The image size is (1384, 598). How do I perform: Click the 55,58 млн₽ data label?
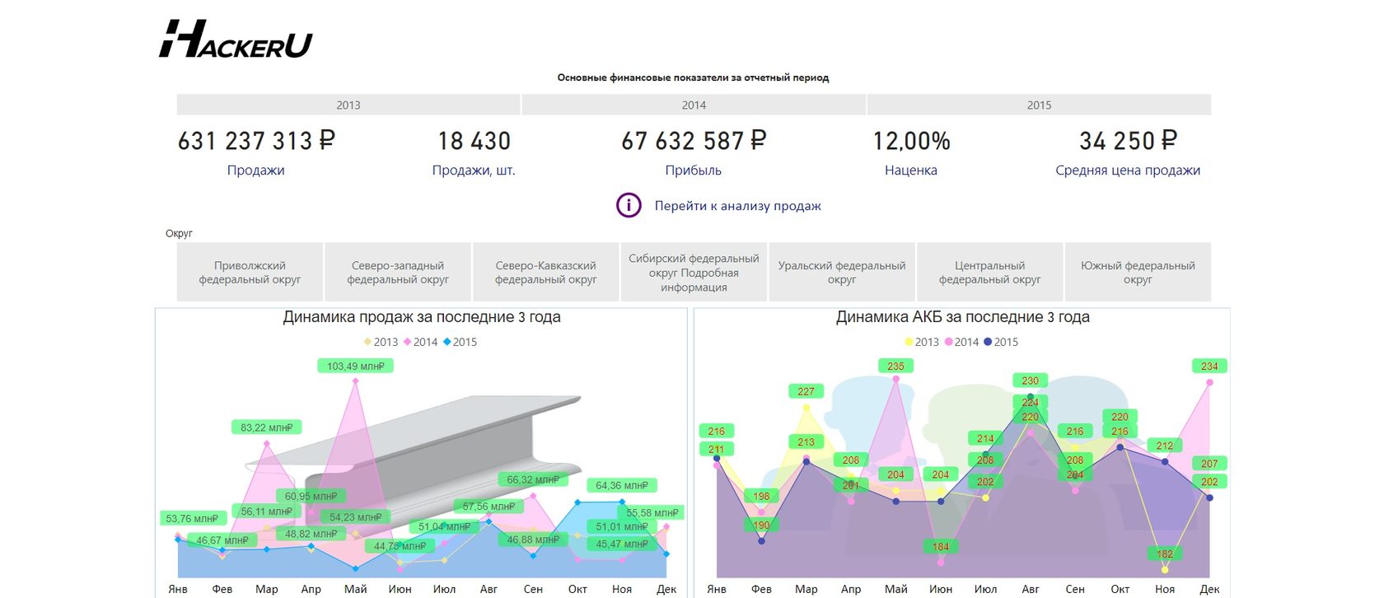pyautogui.click(x=652, y=512)
